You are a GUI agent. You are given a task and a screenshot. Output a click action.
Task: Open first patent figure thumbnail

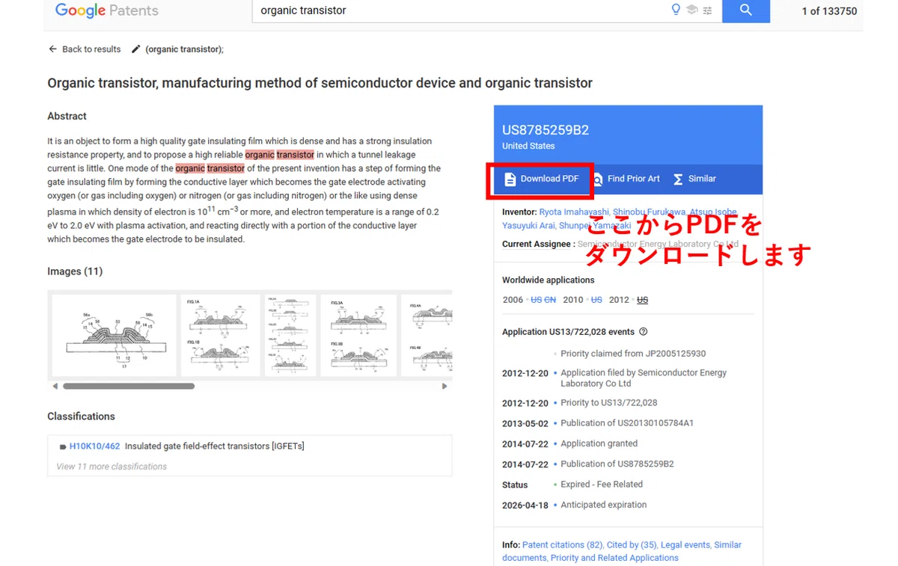click(x=114, y=335)
